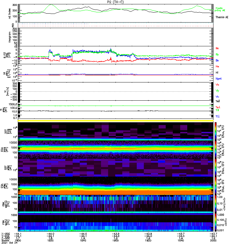Click the X-GSE value -43.8

coord(148,234)
